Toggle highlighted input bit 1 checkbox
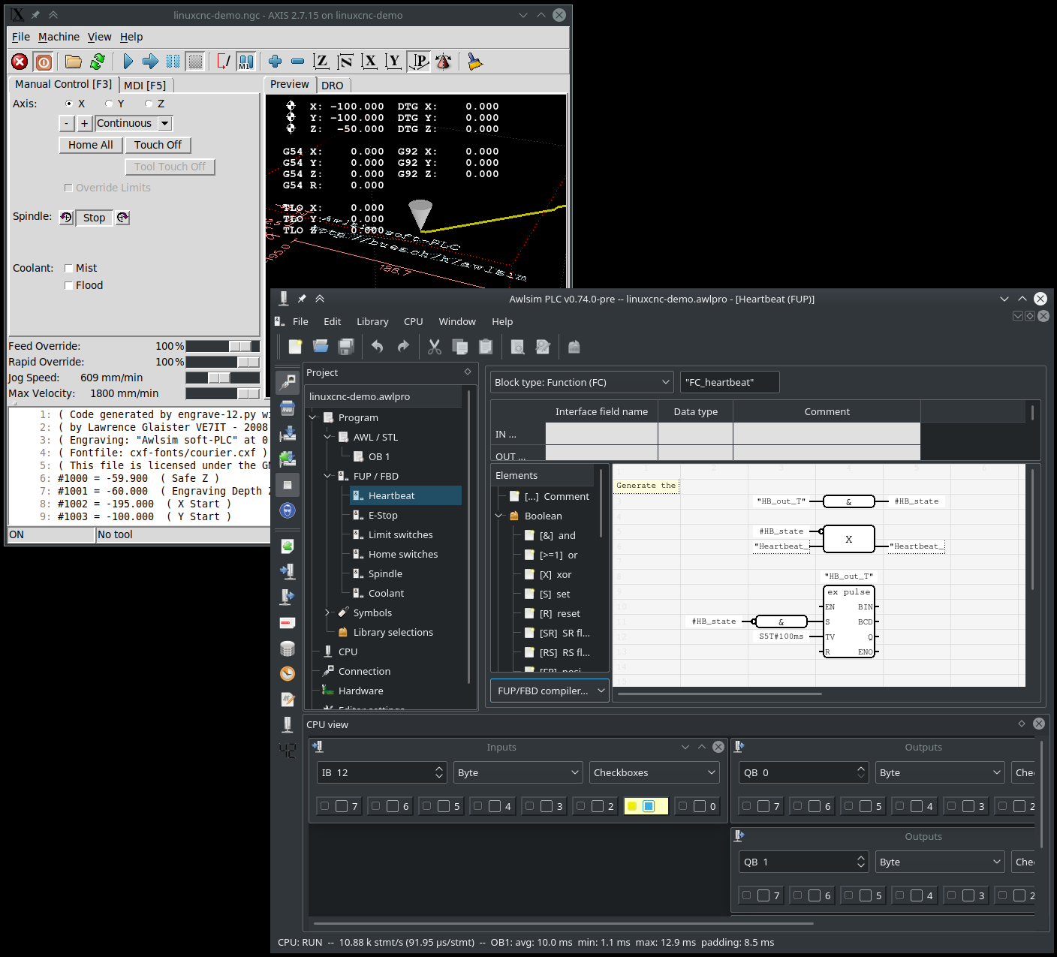Screen dimensions: 1057x957 tap(649, 806)
